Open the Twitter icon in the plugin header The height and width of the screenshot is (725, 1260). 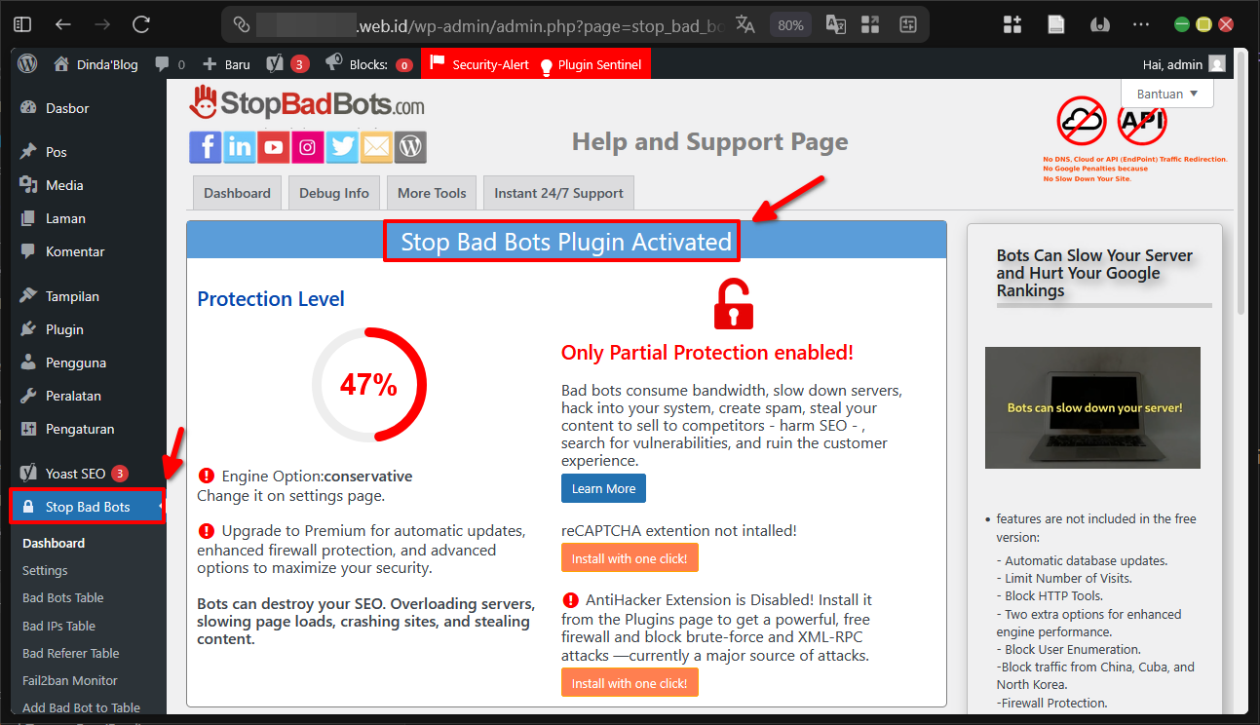click(342, 147)
